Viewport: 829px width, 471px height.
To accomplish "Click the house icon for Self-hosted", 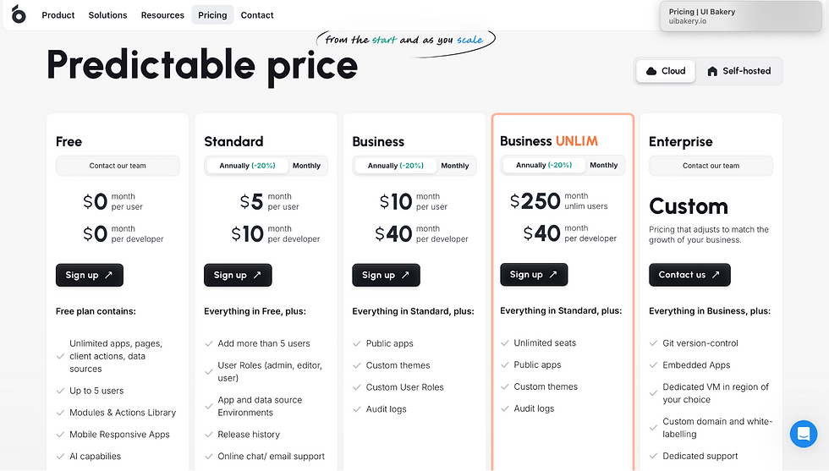I will point(712,71).
